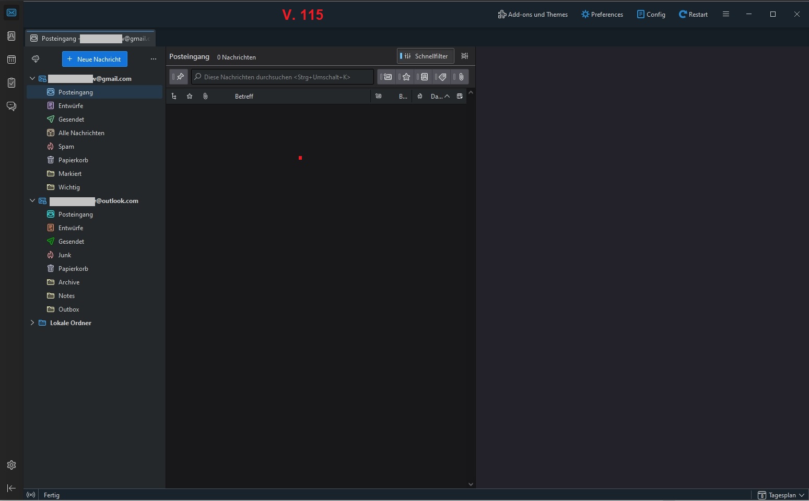Open Papierkorb under the Gmail account
Viewport: 809px width, 501px height.
pos(95,160)
